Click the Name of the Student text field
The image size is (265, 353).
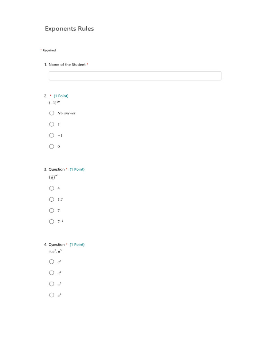tap(135, 76)
